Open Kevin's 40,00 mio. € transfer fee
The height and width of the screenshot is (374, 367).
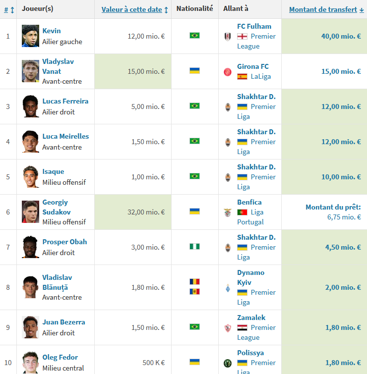pos(341,36)
